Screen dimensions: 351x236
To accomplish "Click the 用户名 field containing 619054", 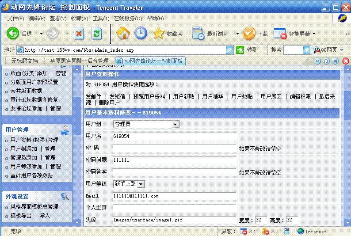I will coord(175,136).
